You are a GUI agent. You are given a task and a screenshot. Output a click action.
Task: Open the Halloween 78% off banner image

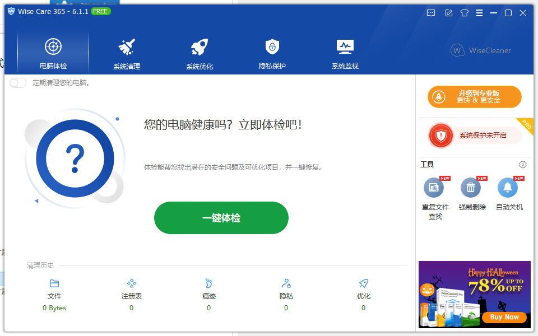click(475, 295)
